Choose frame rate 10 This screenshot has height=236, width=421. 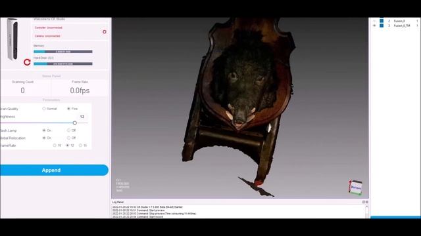[55, 146]
